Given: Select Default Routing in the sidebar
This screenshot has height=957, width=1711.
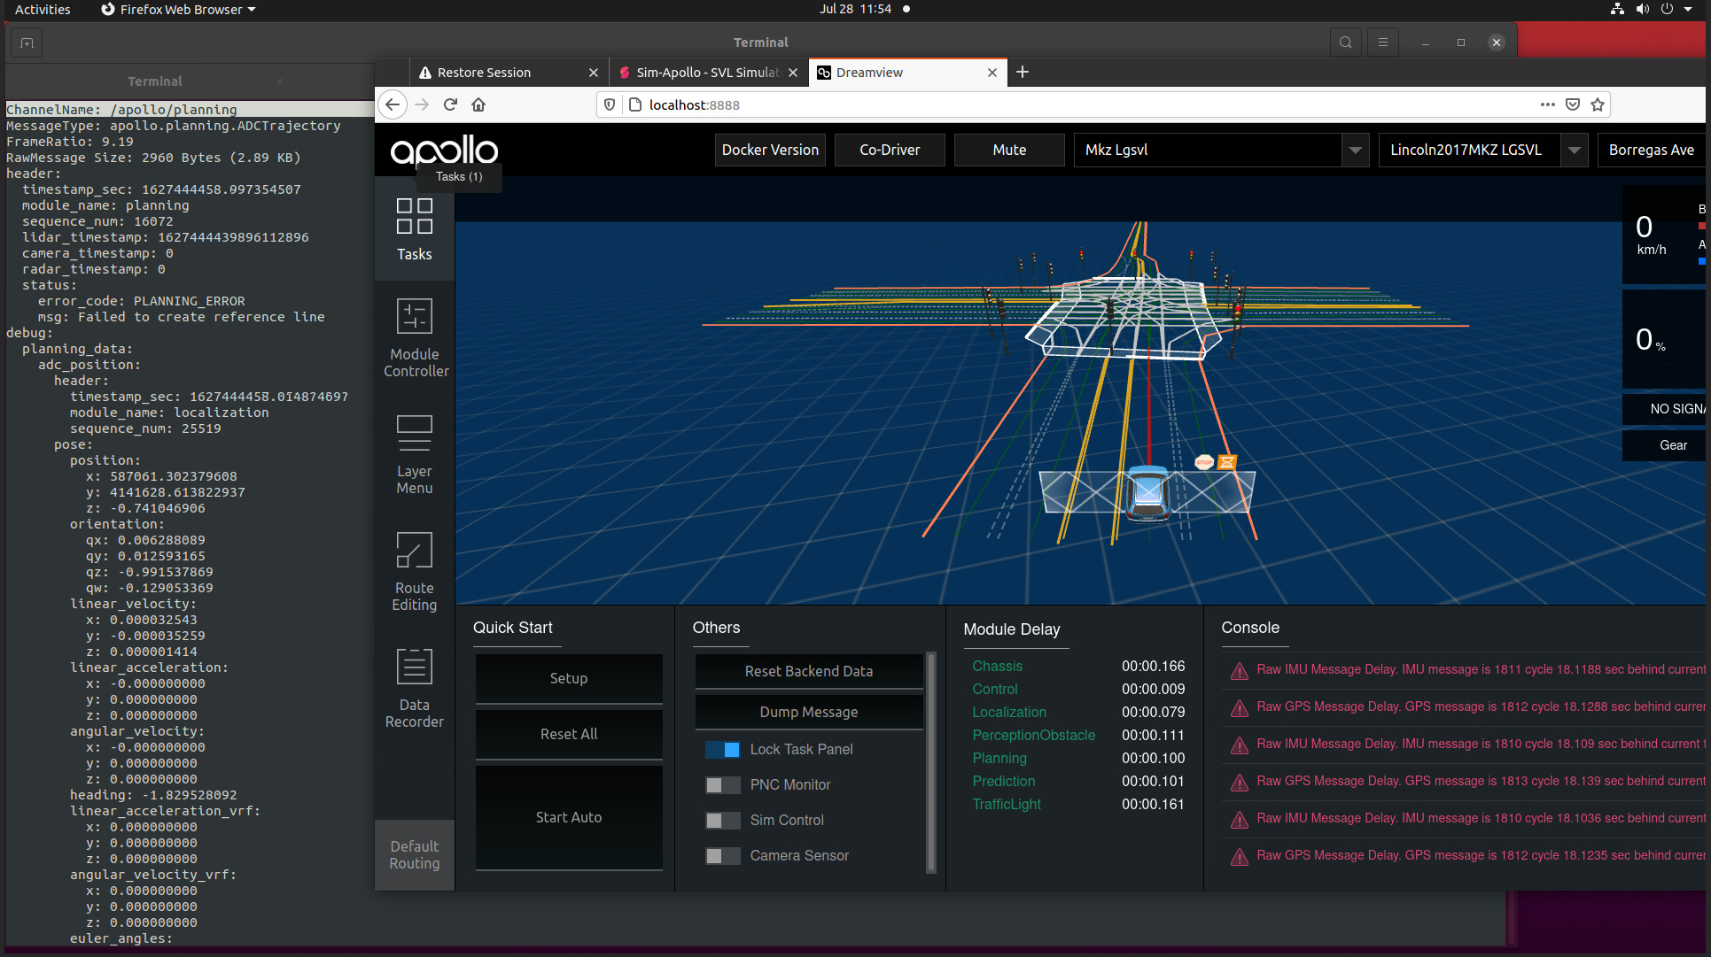Looking at the screenshot, I should [x=414, y=853].
